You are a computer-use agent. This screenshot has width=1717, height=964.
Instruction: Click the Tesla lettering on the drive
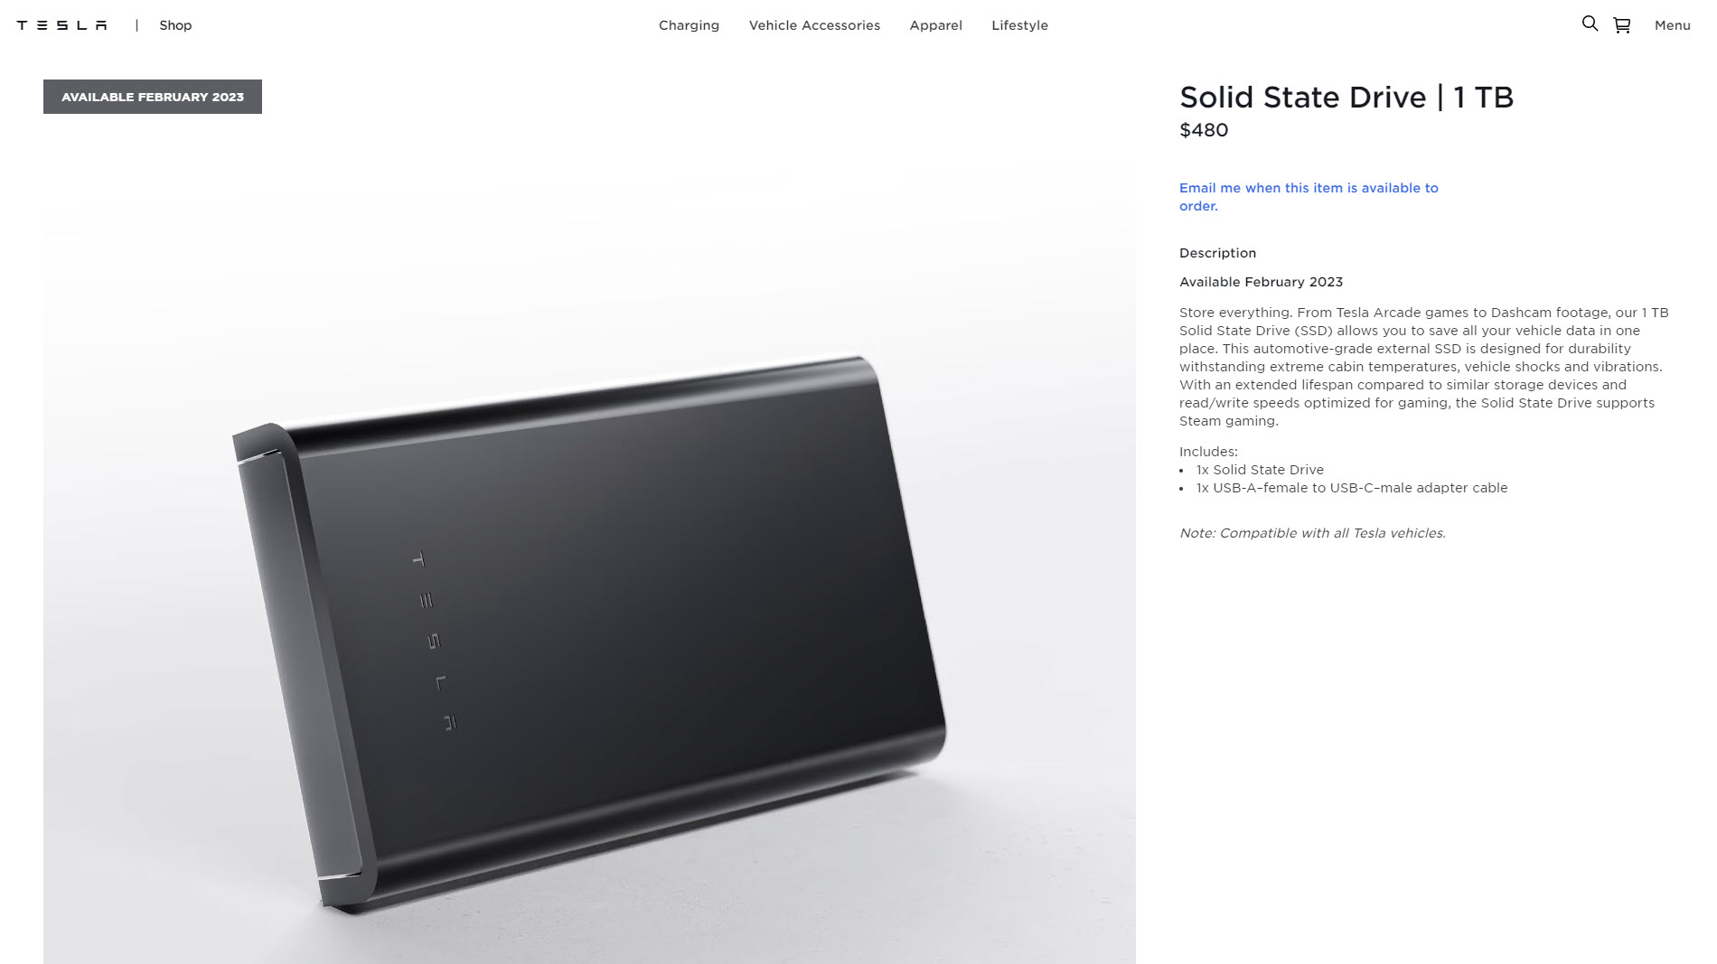435,641
